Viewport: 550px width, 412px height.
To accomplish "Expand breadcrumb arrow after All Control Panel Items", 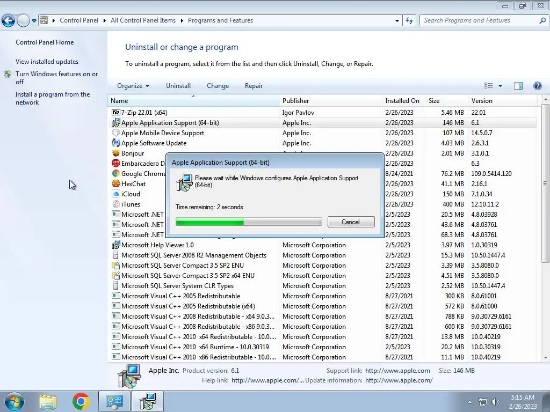I will [x=182, y=21].
